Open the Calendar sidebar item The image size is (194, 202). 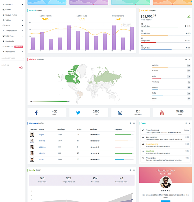click(9, 47)
